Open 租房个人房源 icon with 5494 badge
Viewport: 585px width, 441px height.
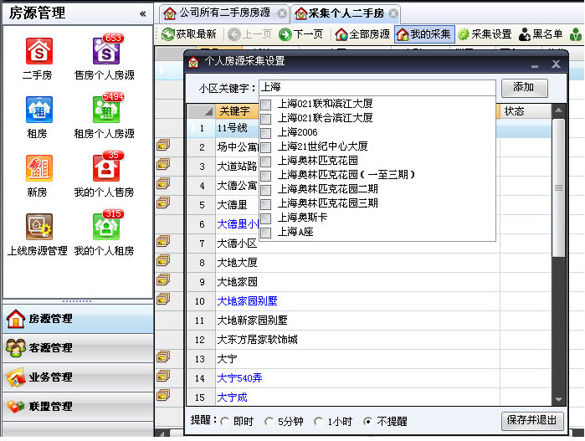click(x=106, y=110)
